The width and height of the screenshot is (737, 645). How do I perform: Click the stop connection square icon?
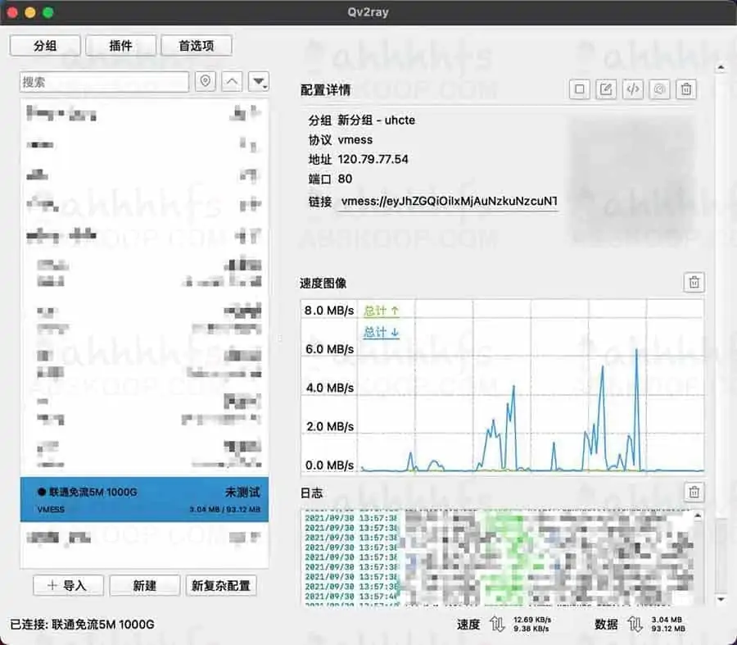[580, 89]
